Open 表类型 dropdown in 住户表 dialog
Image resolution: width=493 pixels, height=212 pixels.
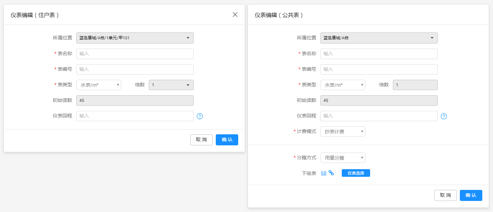(x=99, y=85)
